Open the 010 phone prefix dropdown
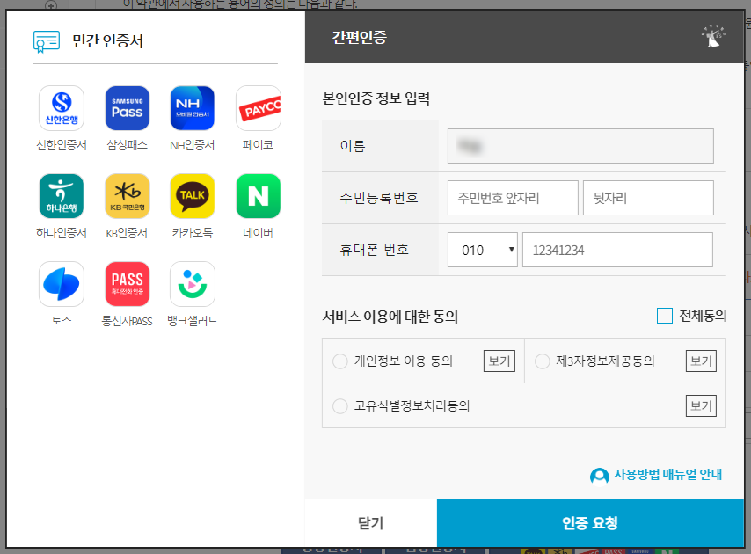 482,250
